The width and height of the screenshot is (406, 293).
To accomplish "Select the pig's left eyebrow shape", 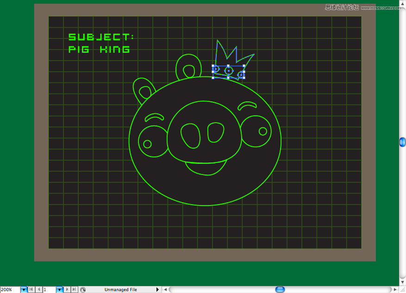I will coord(154,117).
